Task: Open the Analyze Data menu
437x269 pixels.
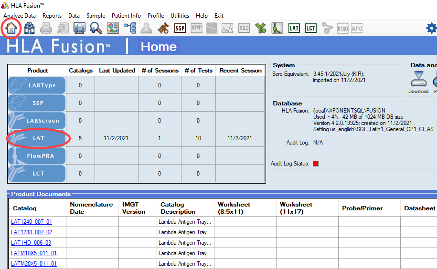Action: click(x=20, y=16)
